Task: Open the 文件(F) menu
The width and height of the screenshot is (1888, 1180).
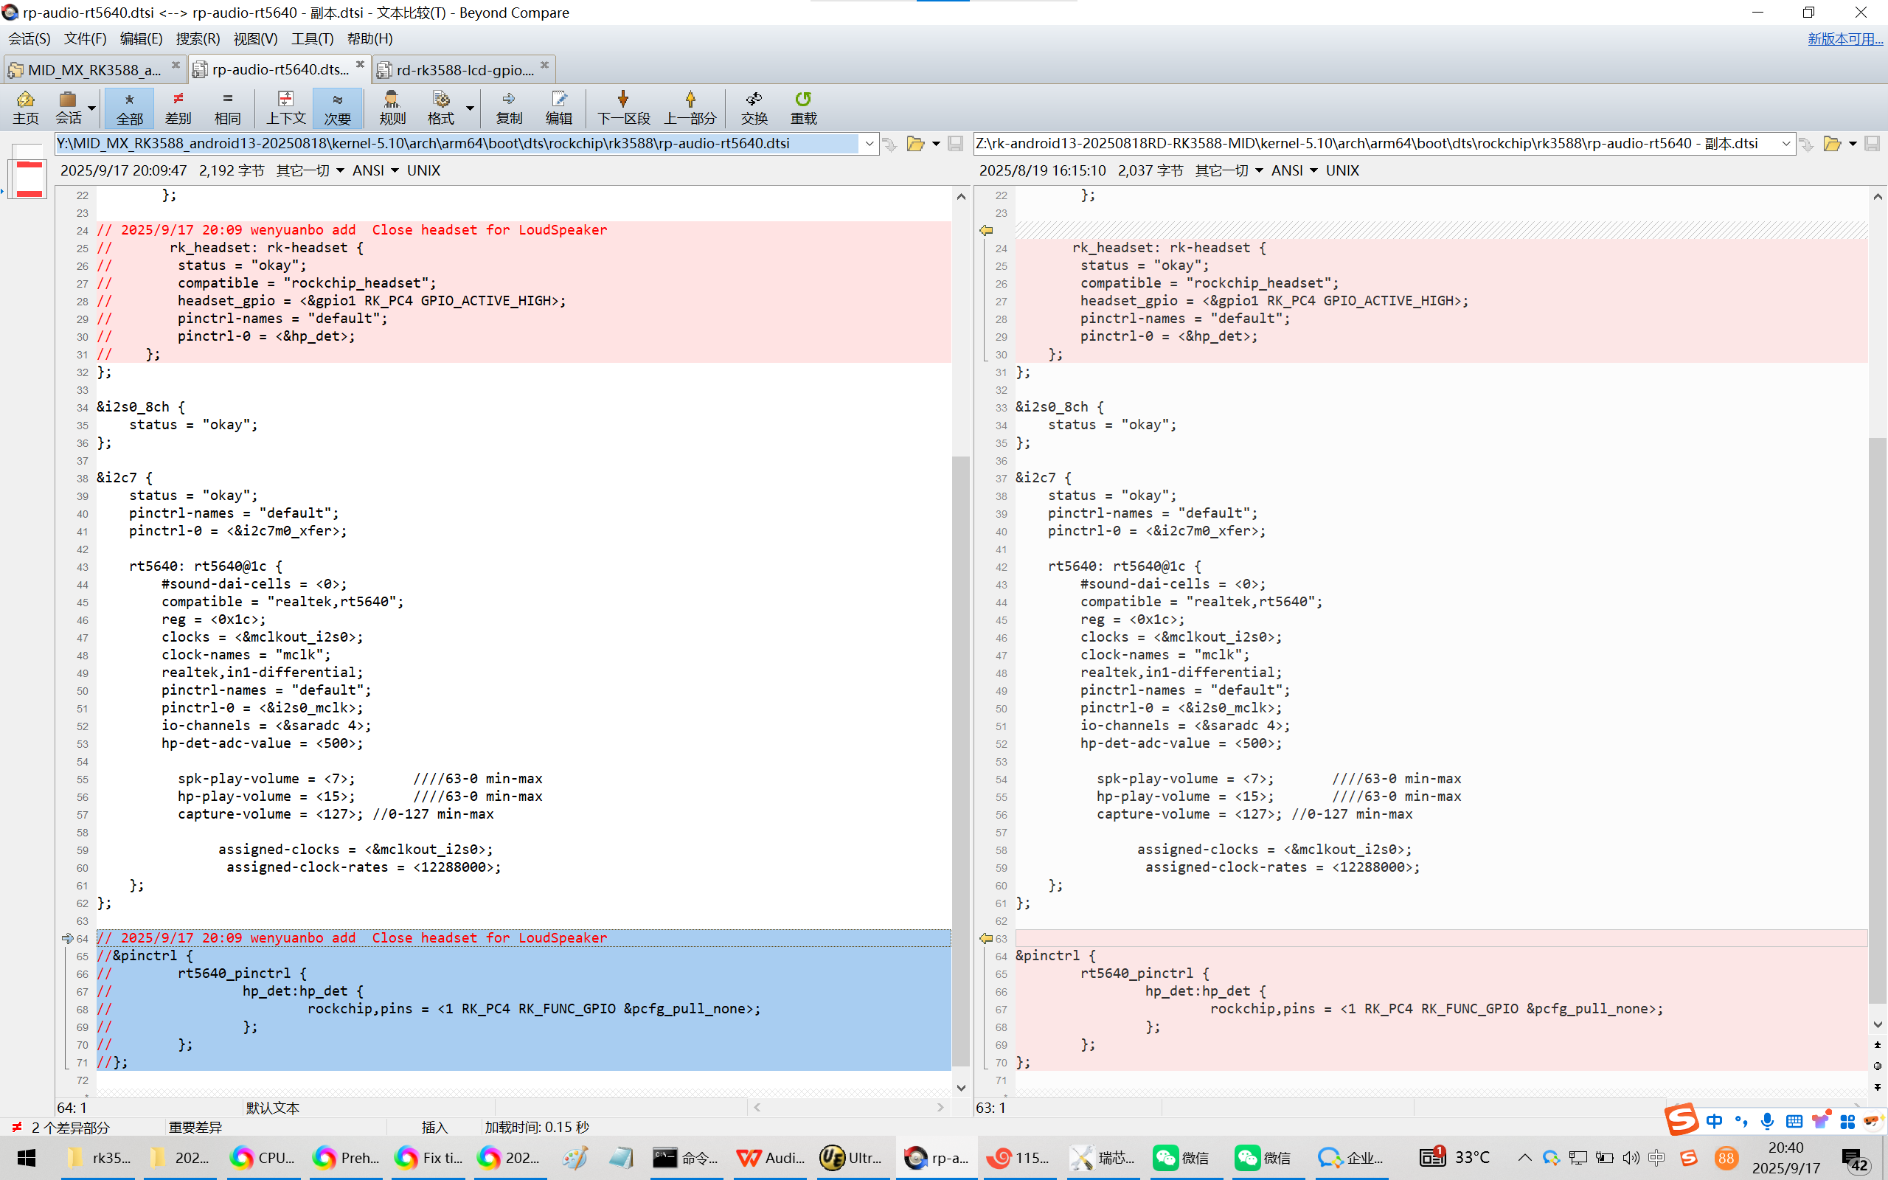Action: point(85,38)
